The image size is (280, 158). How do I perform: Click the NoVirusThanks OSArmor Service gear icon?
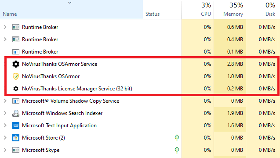(16, 64)
